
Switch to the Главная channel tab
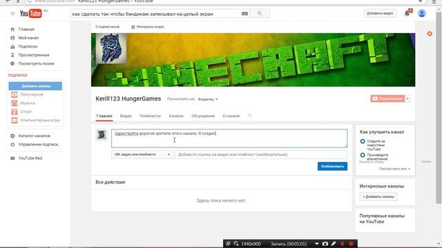point(104,116)
